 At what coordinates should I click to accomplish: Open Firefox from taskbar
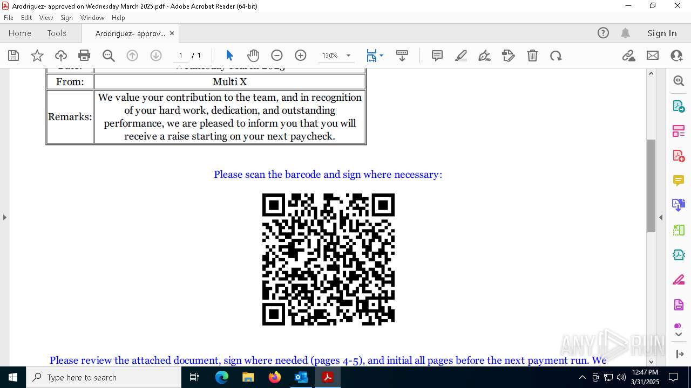click(x=274, y=377)
